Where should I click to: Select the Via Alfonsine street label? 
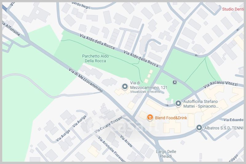[11, 28]
